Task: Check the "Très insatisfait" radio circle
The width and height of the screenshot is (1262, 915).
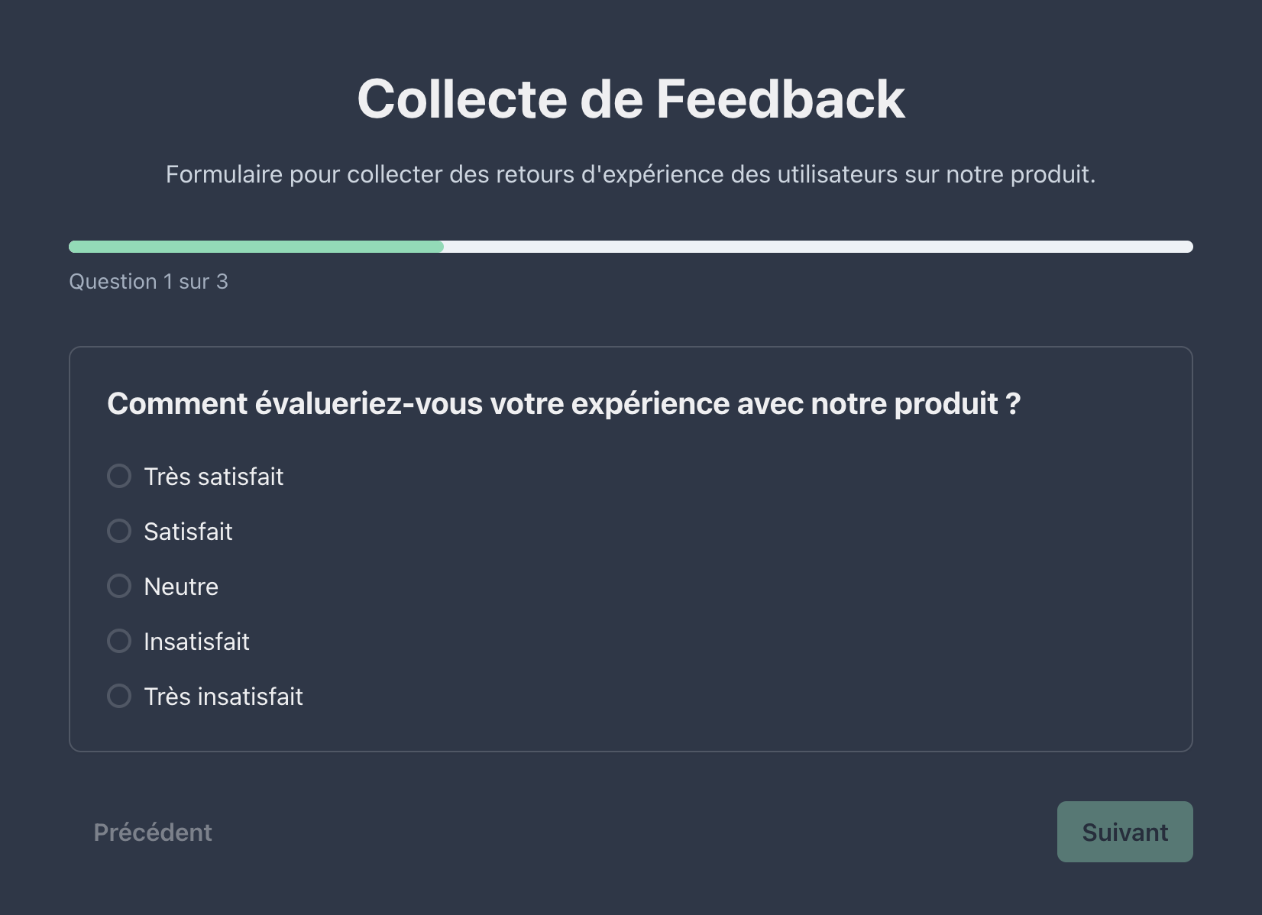Action: 119,696
